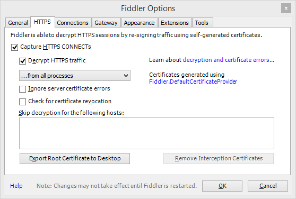Click the HTTPS decryption description sentence

tap(136, 35)
